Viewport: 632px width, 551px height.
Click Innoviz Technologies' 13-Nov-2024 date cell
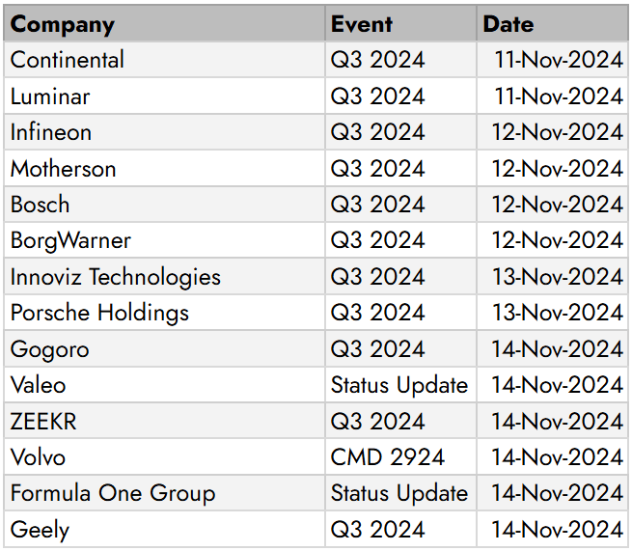(x=552, y=276)
